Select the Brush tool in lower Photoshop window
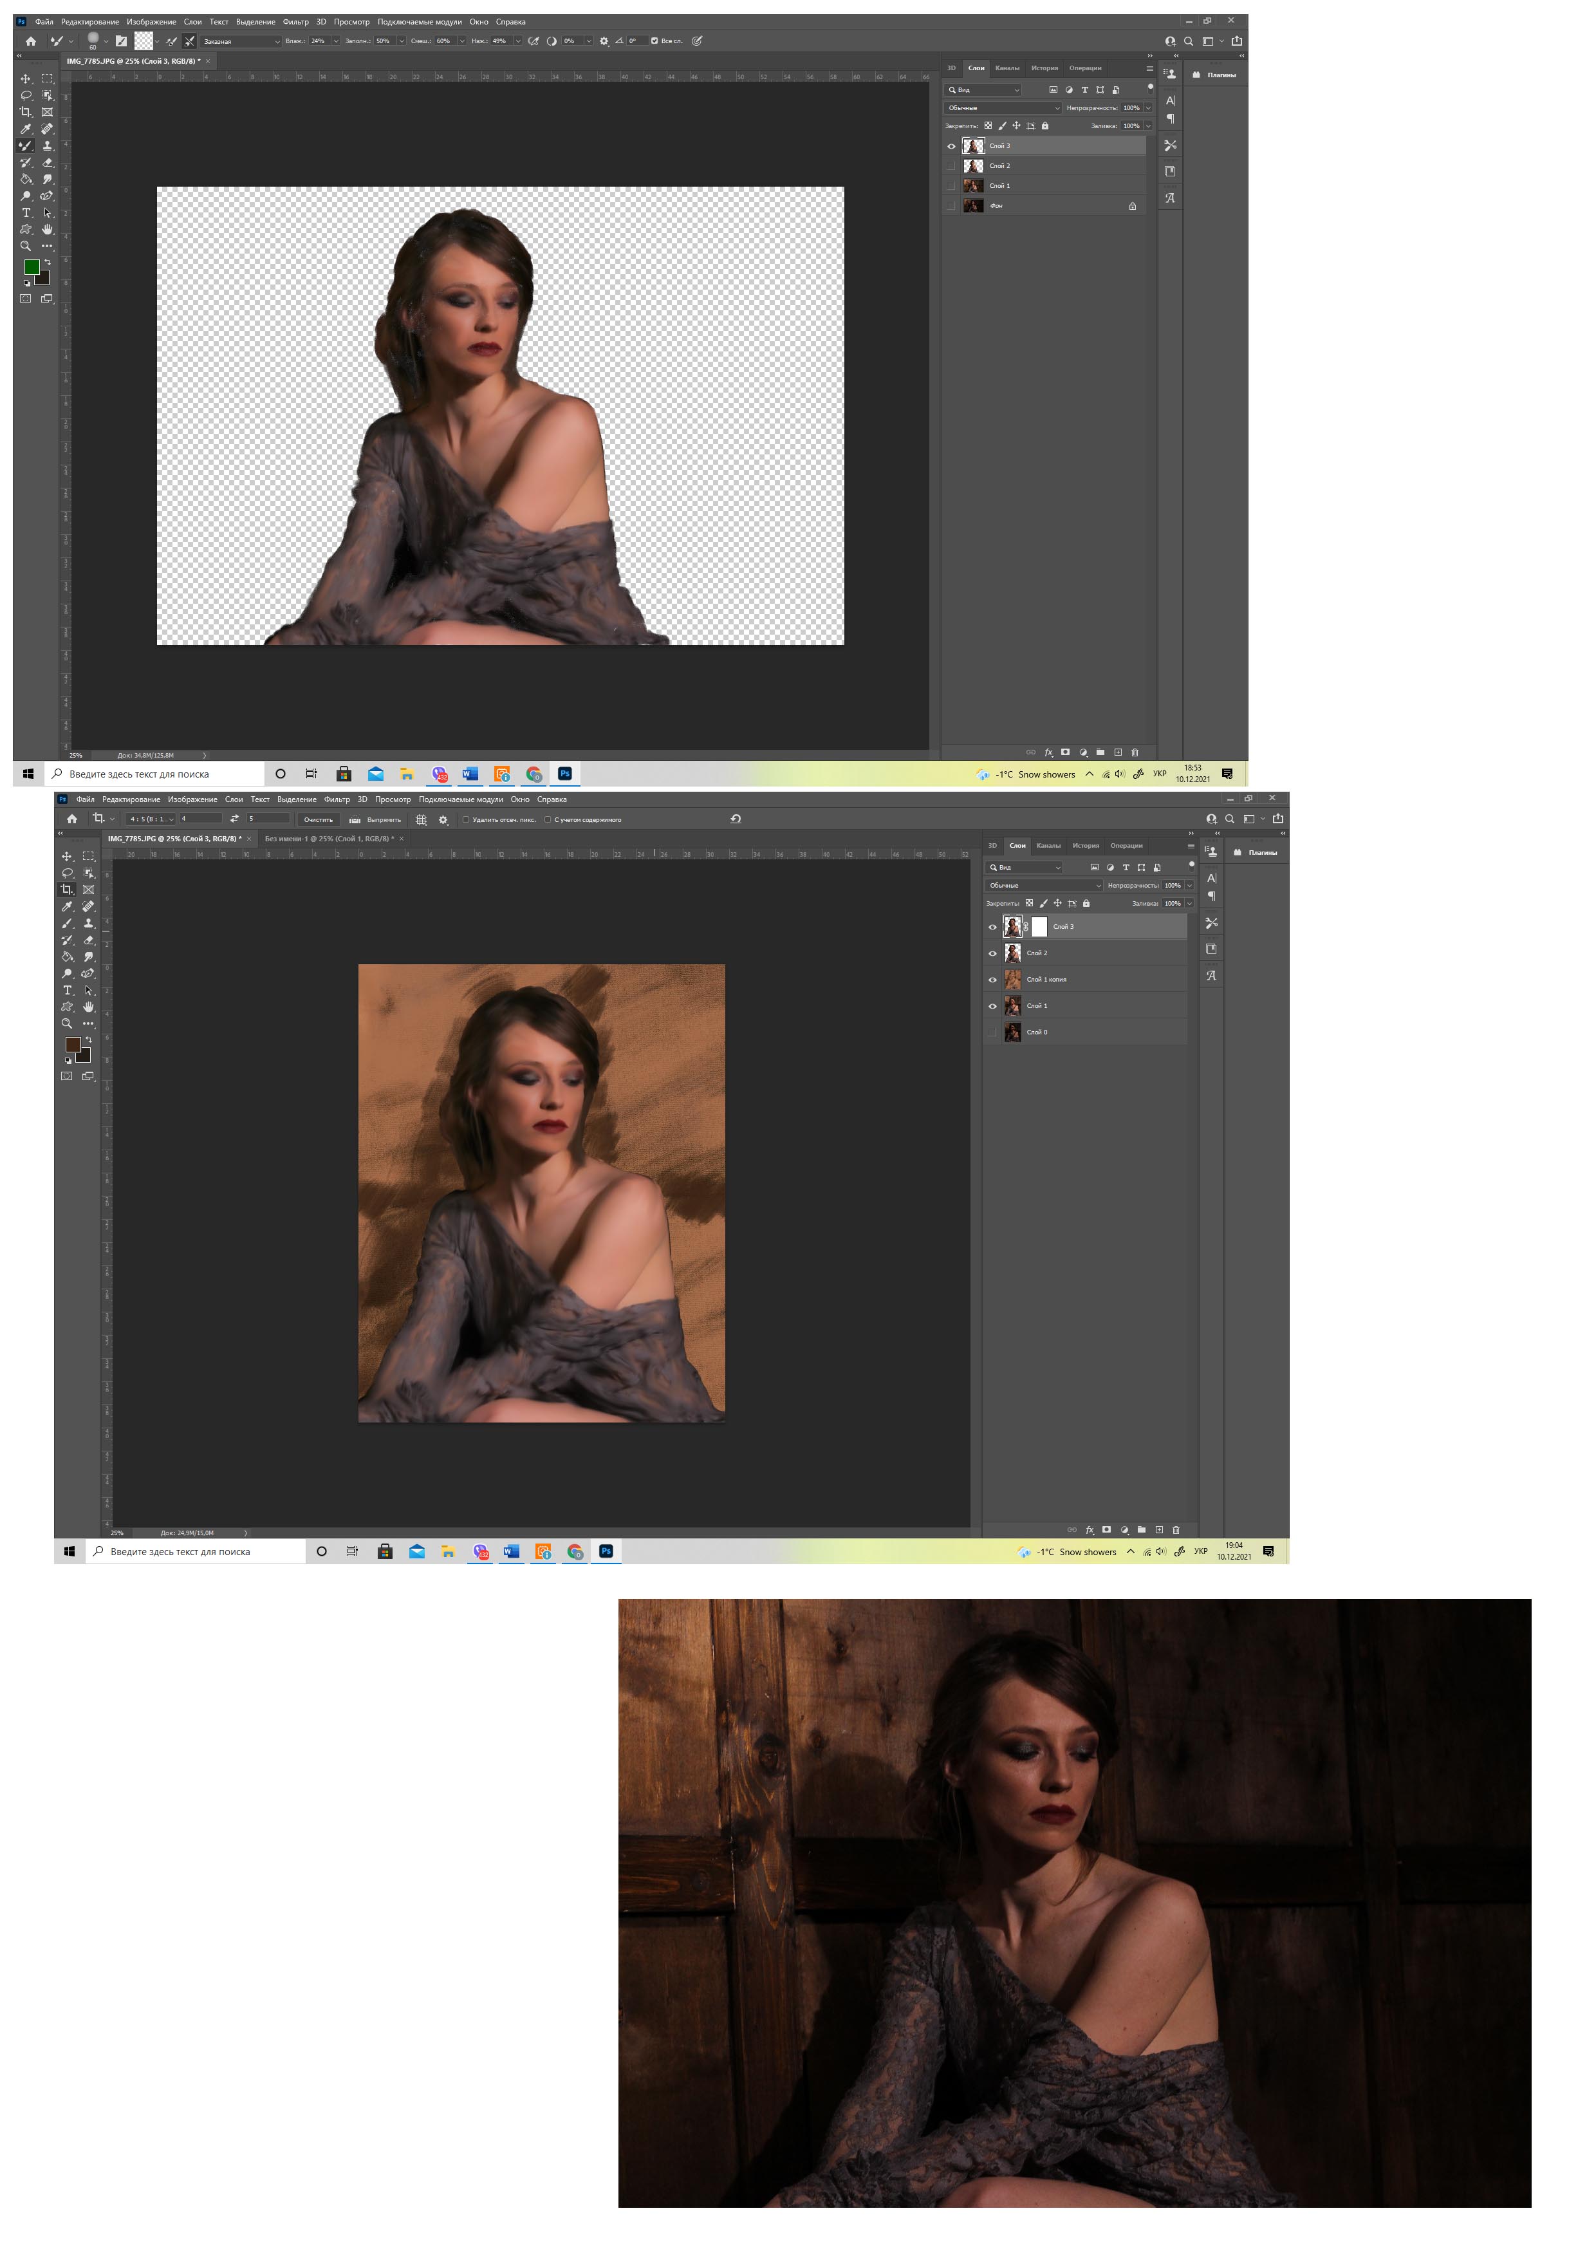This screenshot has width=1596, height=2258. 67,924
